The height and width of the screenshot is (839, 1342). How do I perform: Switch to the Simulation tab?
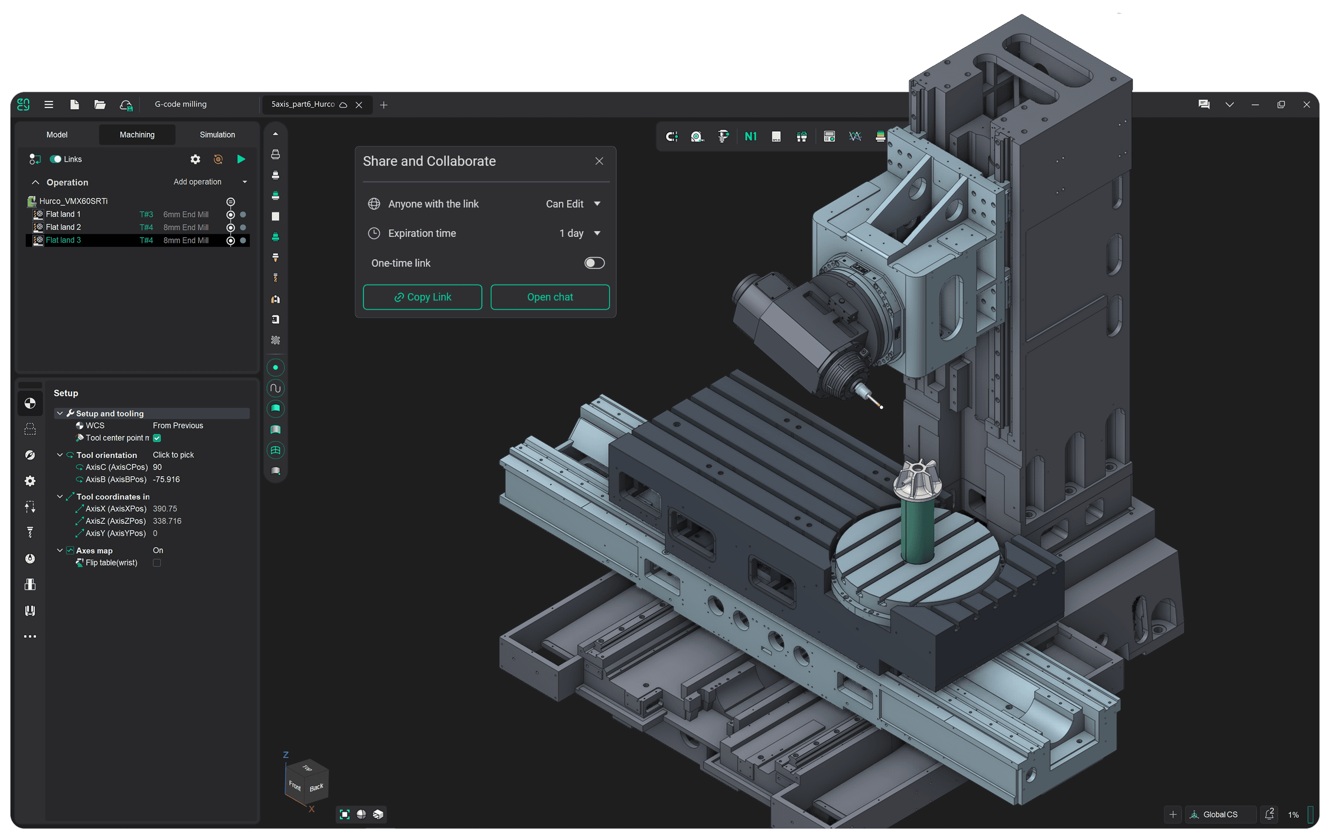pyautogui.click(x=217, y=135)
